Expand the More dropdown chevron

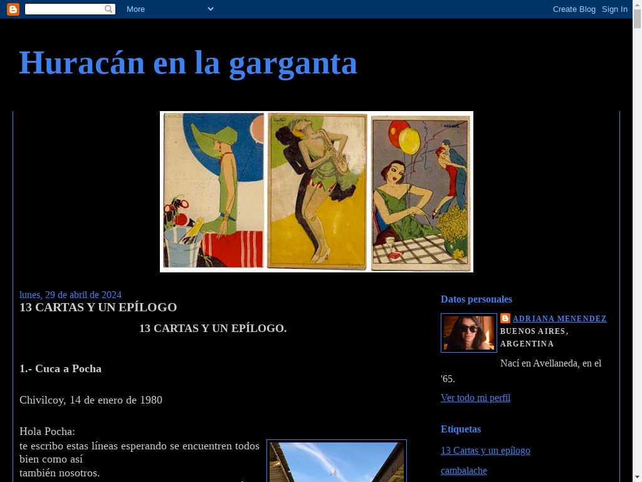tap(211, 9)
